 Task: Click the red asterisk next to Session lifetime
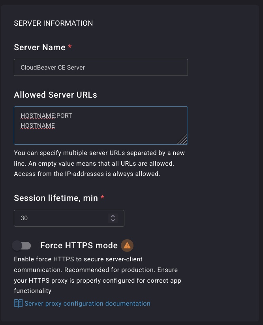point(103,198)
